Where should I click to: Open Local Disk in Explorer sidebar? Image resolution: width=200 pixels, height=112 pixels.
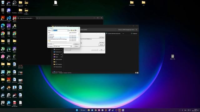tap(57, 67)
